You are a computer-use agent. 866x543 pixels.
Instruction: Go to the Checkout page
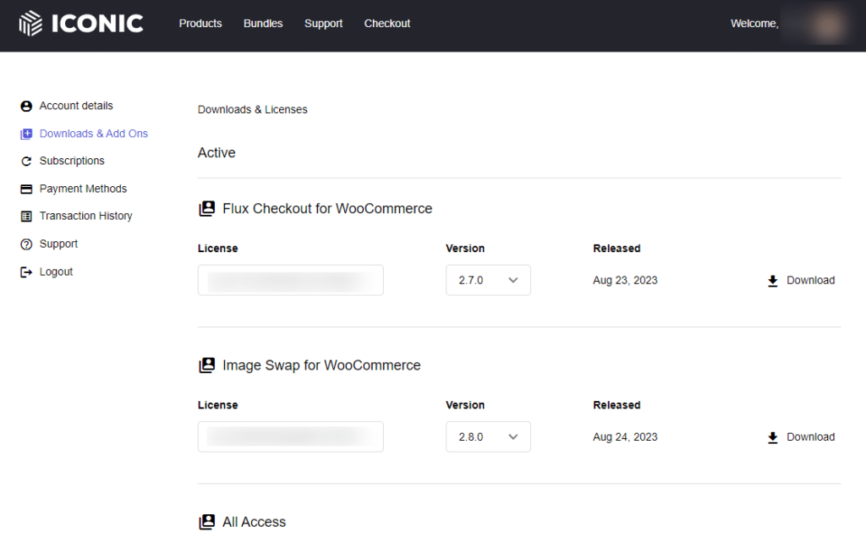pyautogui.click(x=386, y=24)
